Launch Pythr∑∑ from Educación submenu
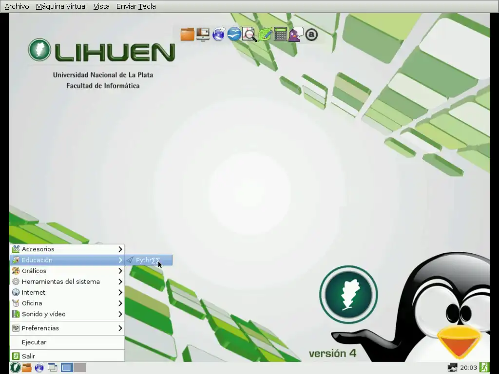The height and width of the screenshot is (374, 499). [148, 260]
